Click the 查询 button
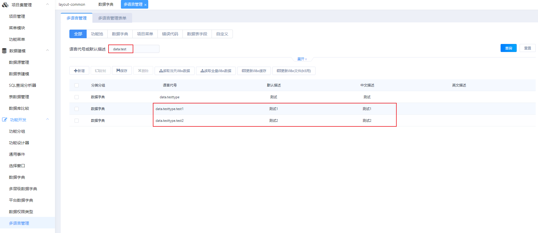This screenshot has width=538, height=233. (509, 48)
